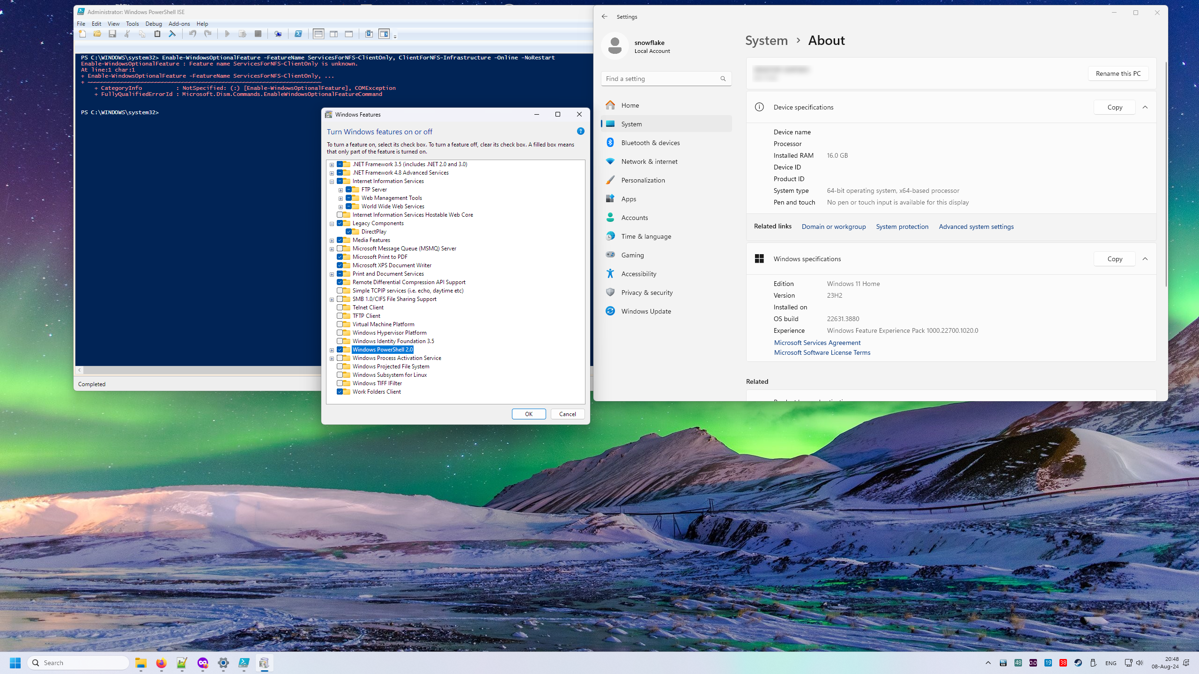Collapse the Legacy Components tree node
The height and width of the screenshot is (674, 1199).
[x=332, y=224]
